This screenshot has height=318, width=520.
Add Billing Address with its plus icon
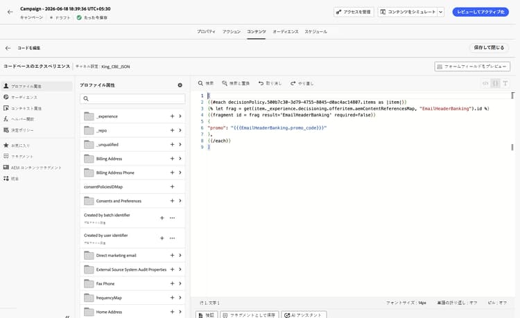tap(172, 159)
